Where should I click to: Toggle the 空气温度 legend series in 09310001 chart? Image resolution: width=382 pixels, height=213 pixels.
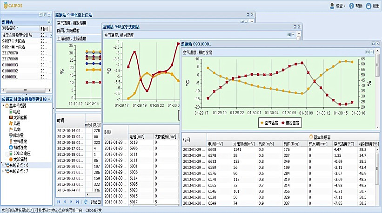pos(269,123)
